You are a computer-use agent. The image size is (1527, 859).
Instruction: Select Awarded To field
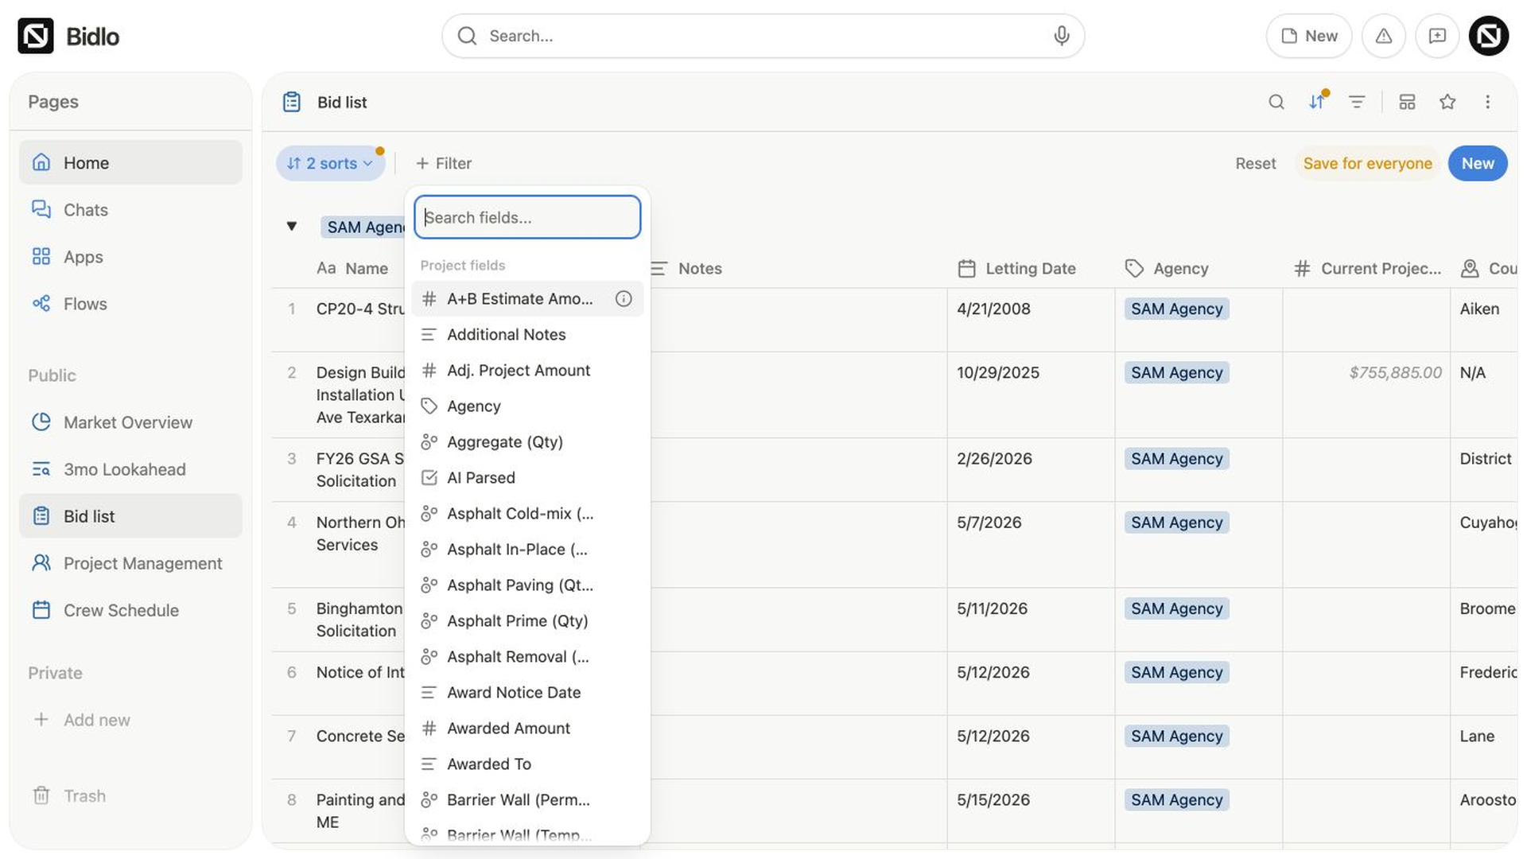[x=527, y=764]
